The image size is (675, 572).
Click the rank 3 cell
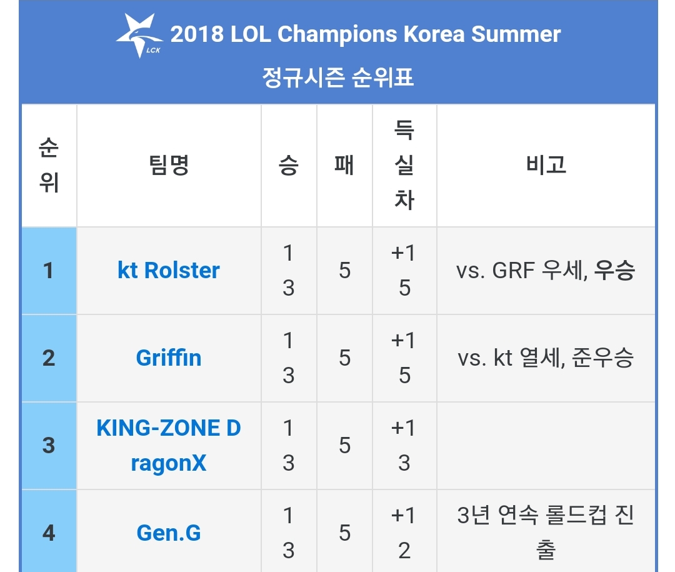[x=49, y=445]
